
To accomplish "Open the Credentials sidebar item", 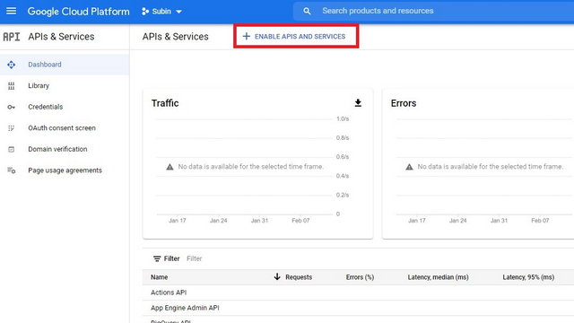I will pyautogui.click(x=65, y=107).
